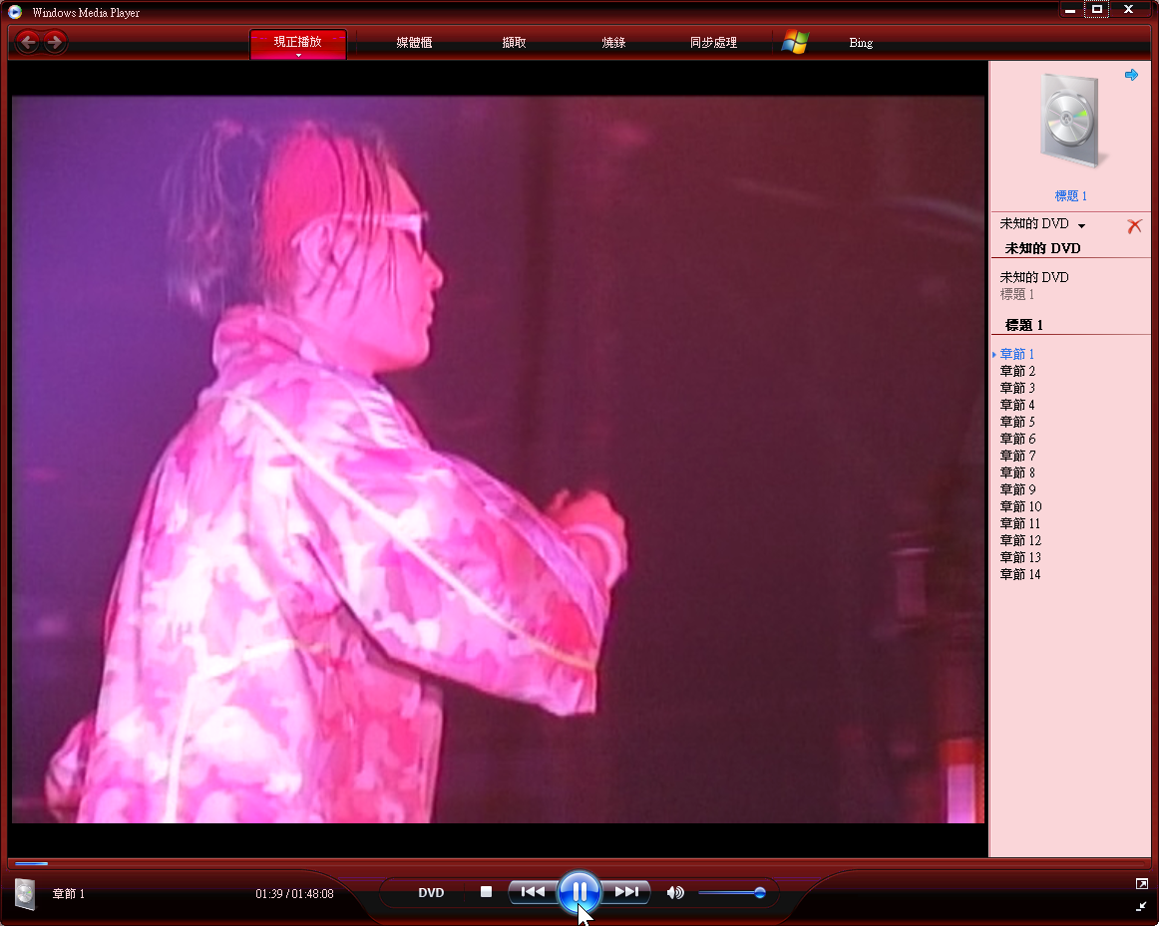
Task: Select chapter 章節 14
Action: pyautogui.click(x=1020, y=574)
